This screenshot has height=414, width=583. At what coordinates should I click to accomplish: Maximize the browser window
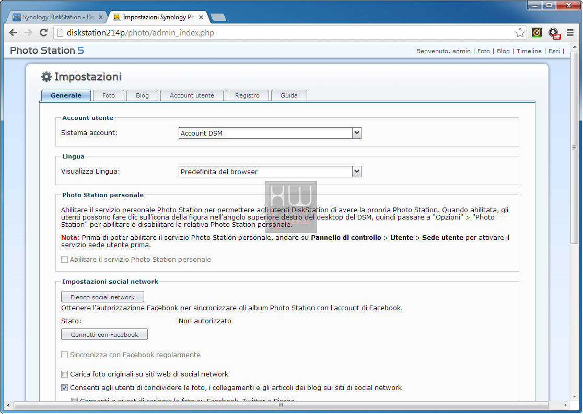click(x=549, y=6)
